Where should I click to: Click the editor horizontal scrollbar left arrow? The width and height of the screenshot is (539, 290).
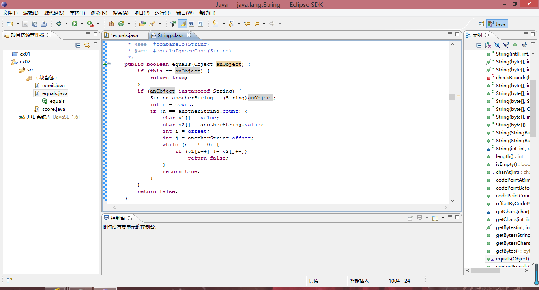pyautogui.click(x=114, y=207)
